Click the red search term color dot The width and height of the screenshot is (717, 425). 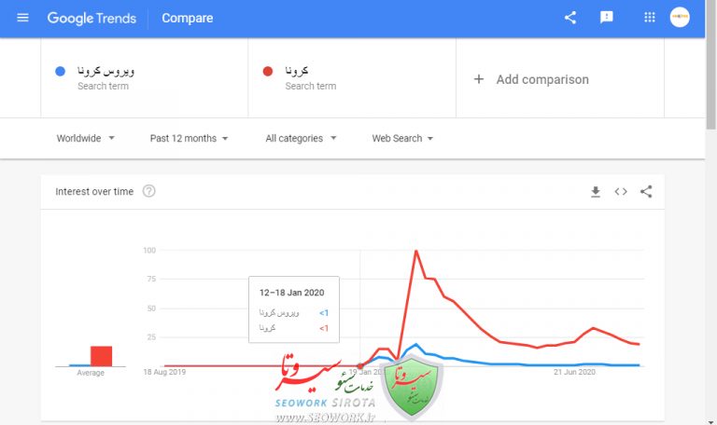(x=268, y=71)
